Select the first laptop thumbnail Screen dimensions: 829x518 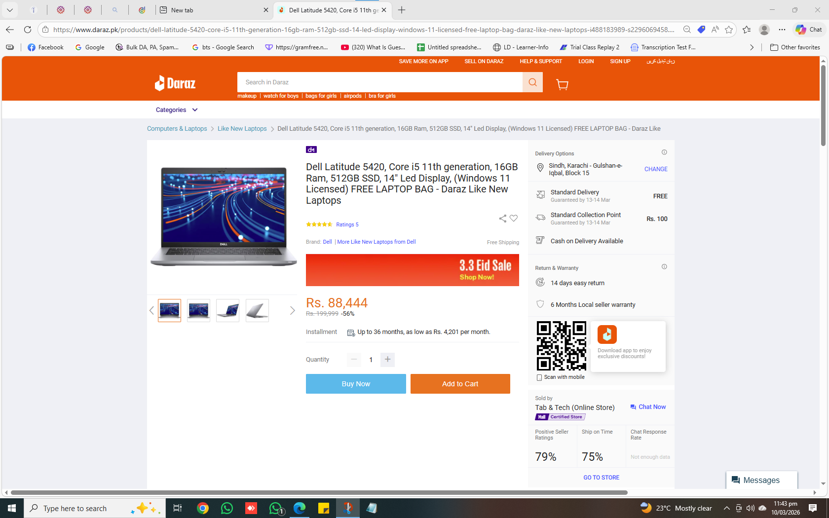tap(169, 310)
